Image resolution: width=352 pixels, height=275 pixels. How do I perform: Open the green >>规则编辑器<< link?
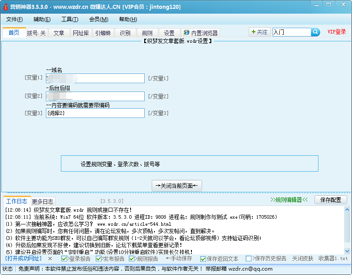pyautogui.click(x=289, y=200)
